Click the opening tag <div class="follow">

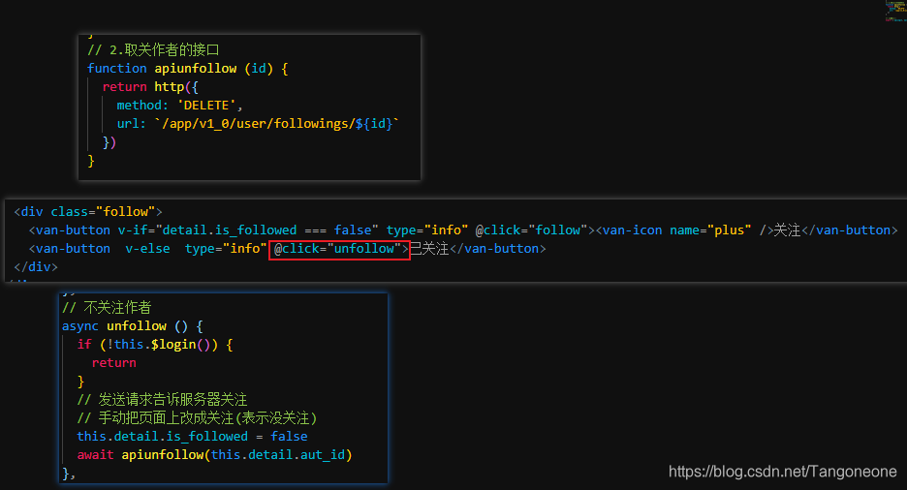pos(88,212)
